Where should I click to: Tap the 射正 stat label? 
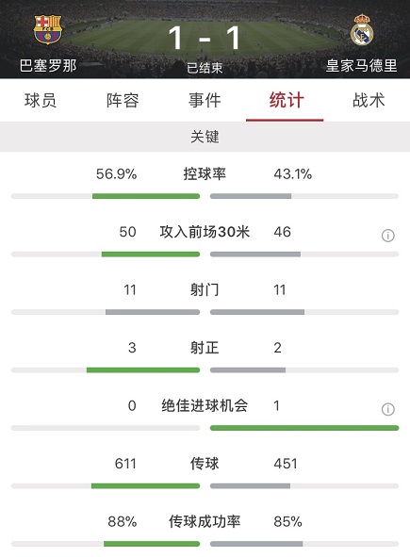[x=205, y=348]
